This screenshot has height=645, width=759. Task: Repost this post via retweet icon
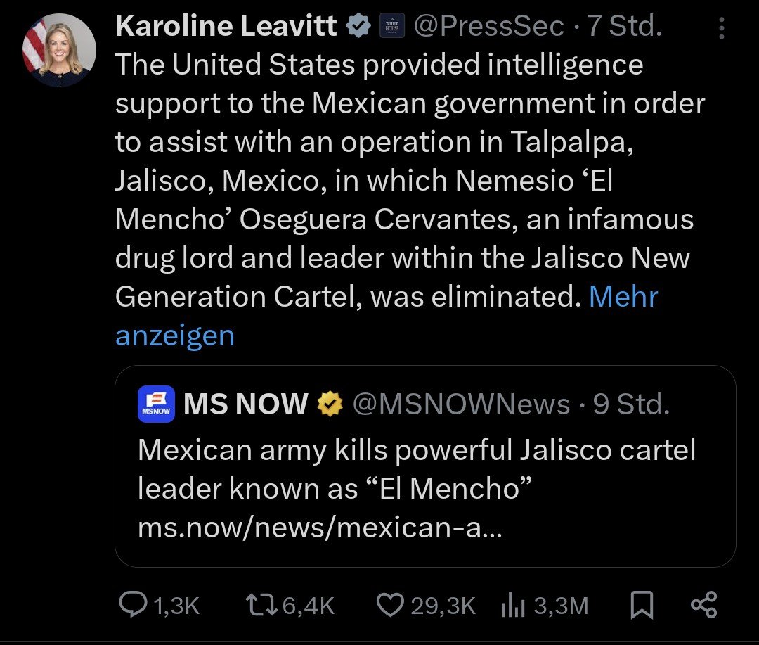262,605
